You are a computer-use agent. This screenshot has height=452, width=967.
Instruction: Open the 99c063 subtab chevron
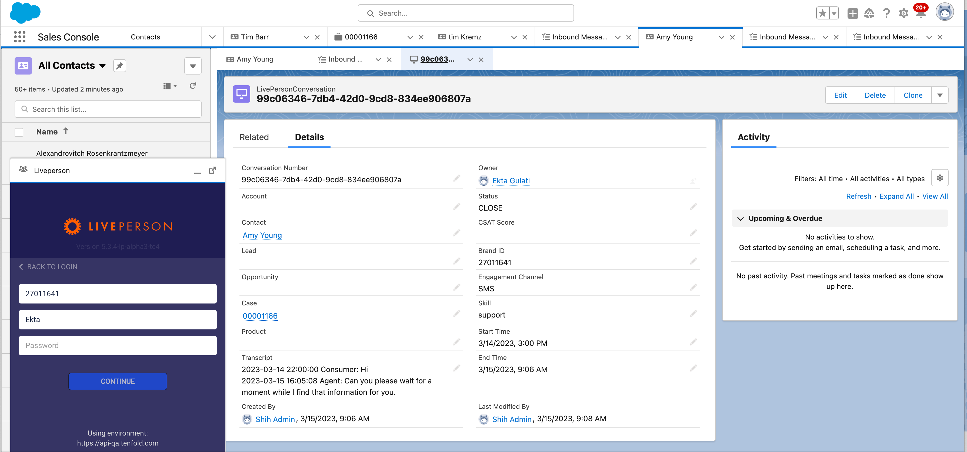tap(470, 60)
